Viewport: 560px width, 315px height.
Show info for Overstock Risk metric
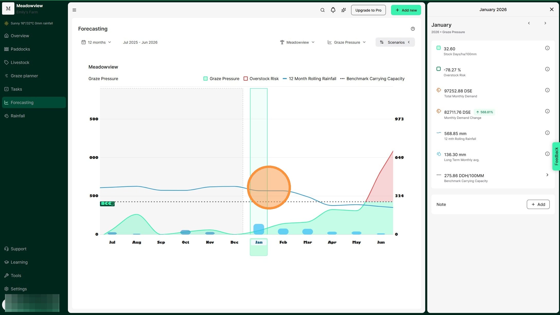(x=547, y=69)
